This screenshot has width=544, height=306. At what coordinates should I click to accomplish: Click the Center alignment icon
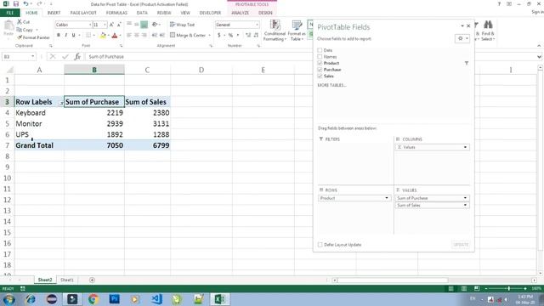[137, 35]
